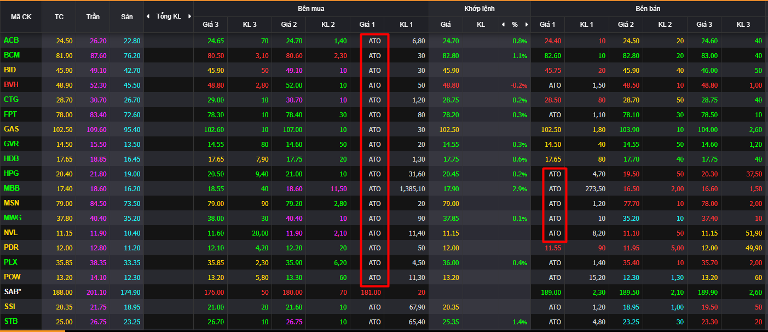This screenshot has width=768, height=332.
Task: Click the right arrow beside Tổng KL
Action: [189, 16]
